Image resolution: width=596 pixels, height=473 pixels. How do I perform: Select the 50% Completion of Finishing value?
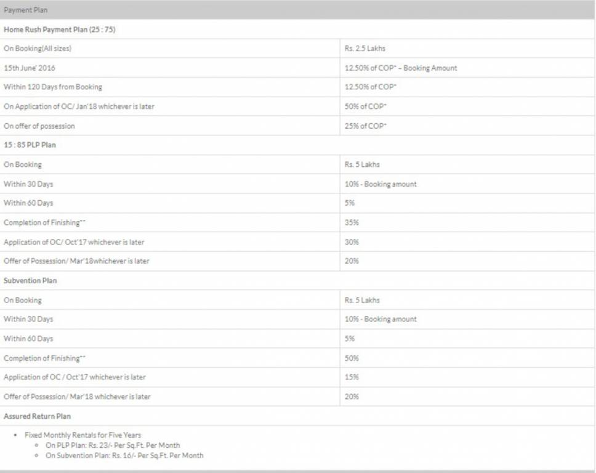(x=352, y=358)
